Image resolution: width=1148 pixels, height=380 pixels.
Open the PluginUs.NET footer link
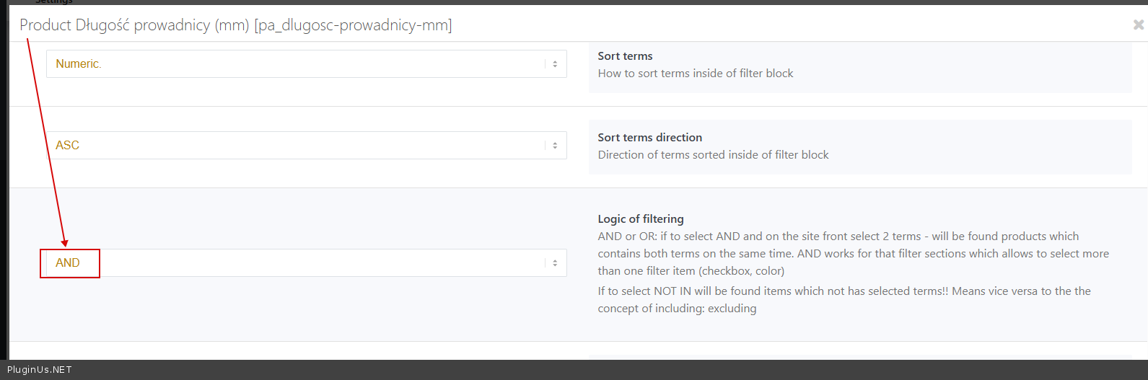[40, 370]
